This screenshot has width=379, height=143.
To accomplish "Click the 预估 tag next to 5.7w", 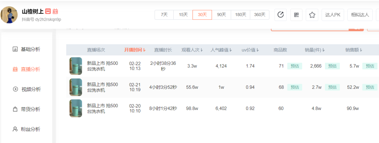I will (x=370, y=66).
